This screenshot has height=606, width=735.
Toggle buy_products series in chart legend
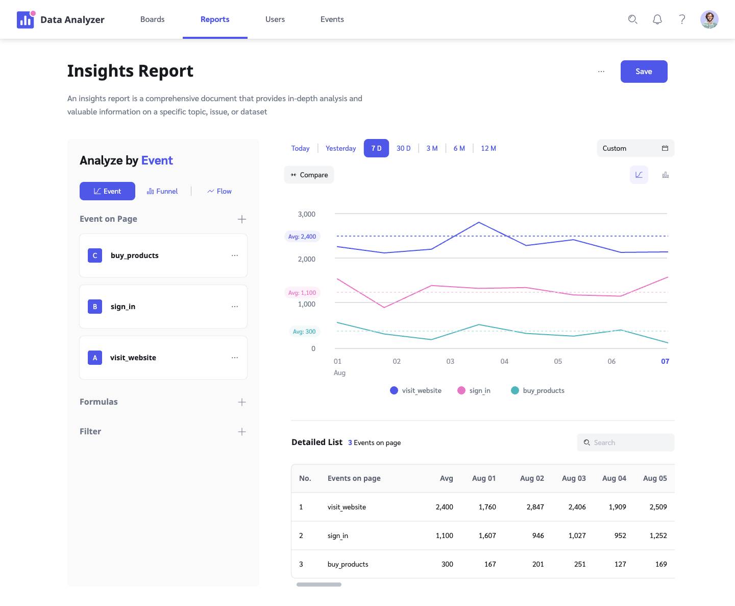[x=537, y=390]
